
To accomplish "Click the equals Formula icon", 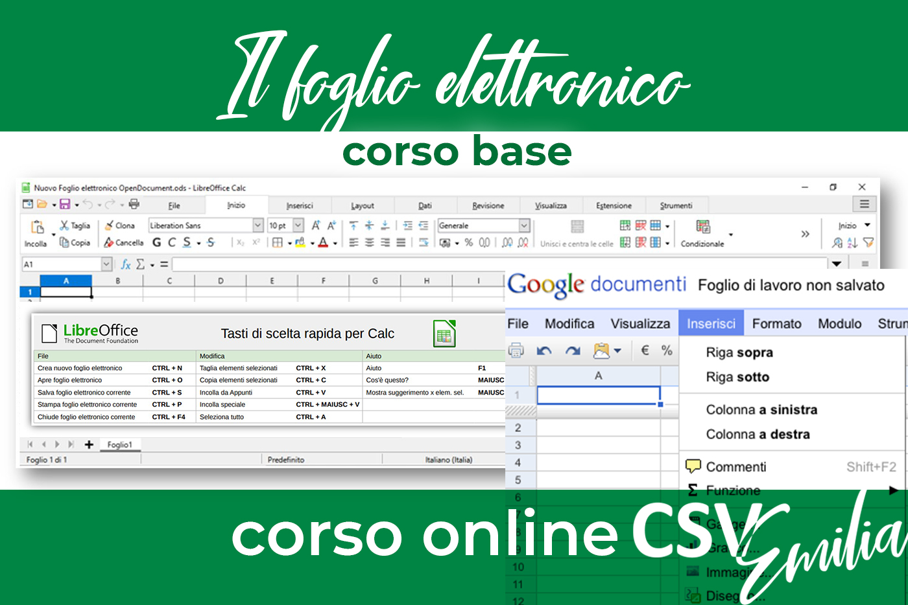I will coord(164,264).
